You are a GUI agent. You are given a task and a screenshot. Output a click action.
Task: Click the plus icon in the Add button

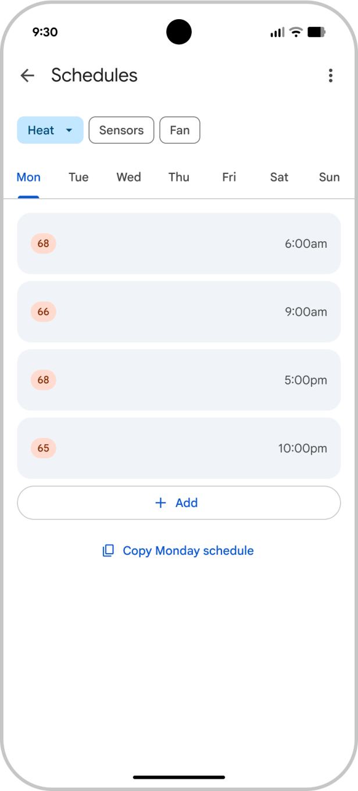tap(160, 503)
